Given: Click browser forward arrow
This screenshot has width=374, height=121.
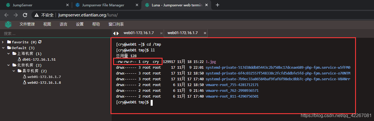Looking at the screenshot, I should (16, 15).
